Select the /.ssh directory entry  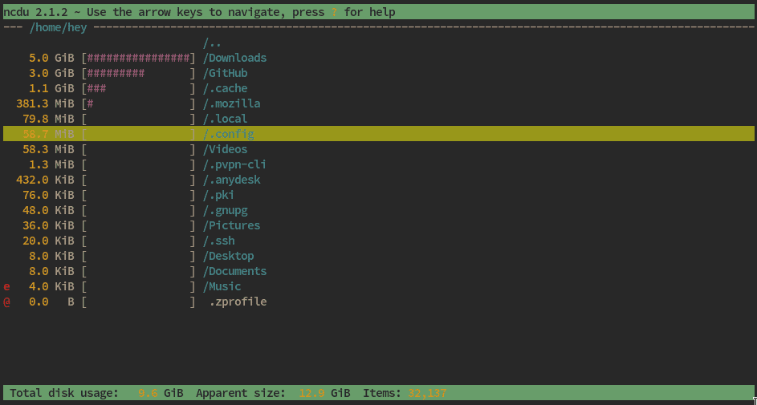218,241
